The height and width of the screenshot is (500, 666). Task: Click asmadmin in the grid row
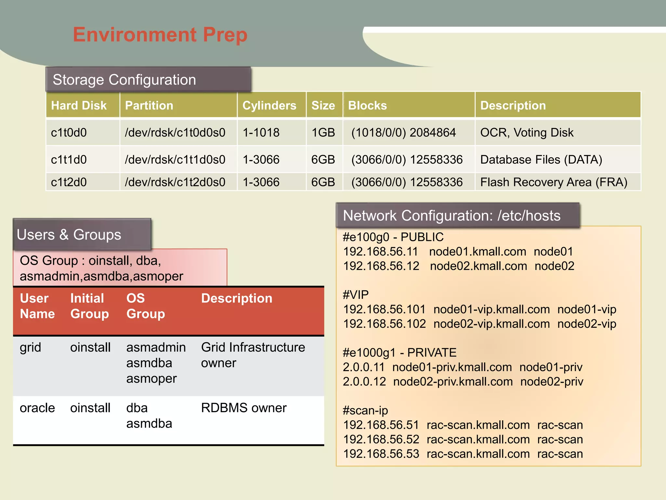point(156,347)
